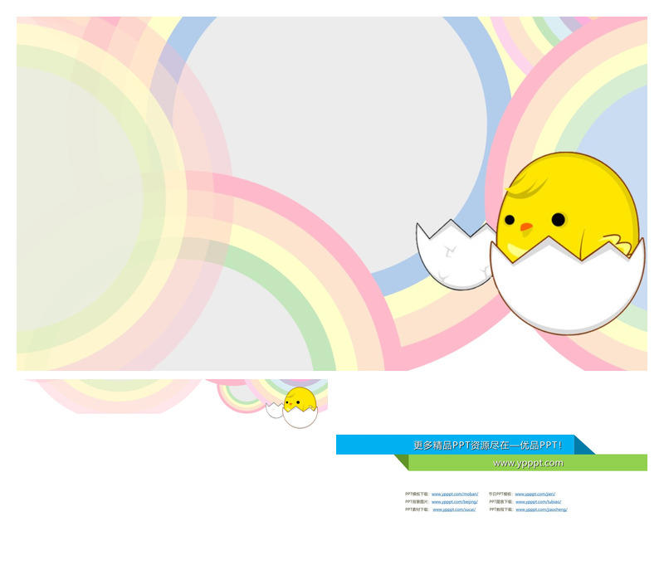Open the www.ypppt.com/tubiao/ link
This screenshot has width=664, height=570.
[x=538, y=502]
